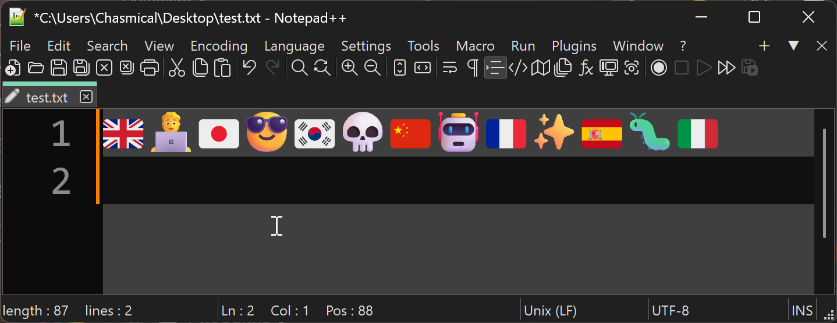Open the Replace icon in toolbar
837x323 pixels.
point(322,68)
